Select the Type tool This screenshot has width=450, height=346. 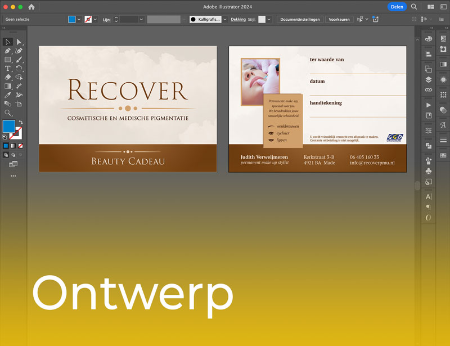(8, 68)
